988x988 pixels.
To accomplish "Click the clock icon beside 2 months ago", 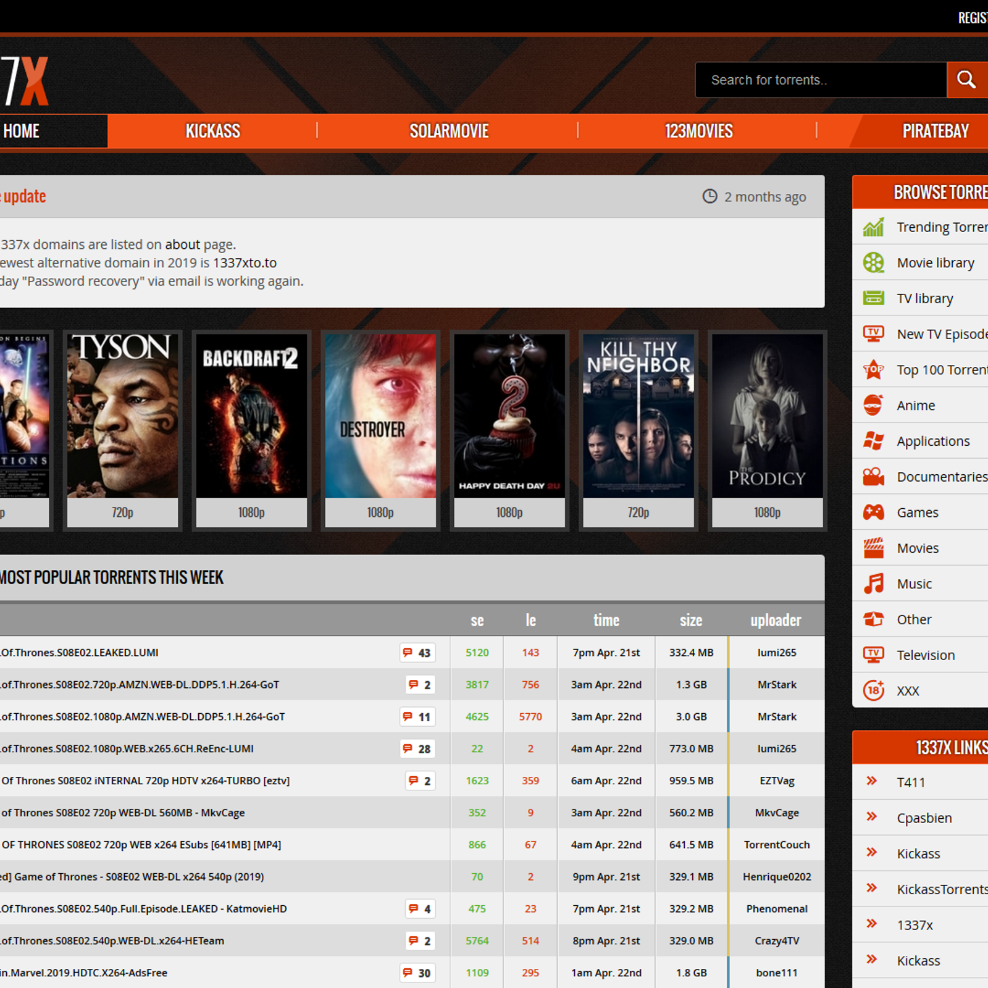I will tap(710, 196).
